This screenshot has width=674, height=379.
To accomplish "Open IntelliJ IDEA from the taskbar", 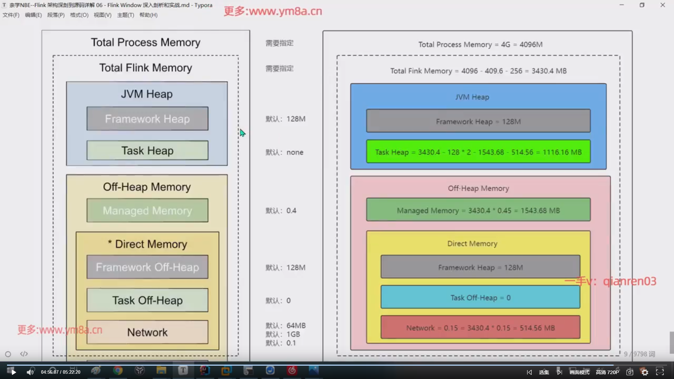I will [x=205, y=371].
